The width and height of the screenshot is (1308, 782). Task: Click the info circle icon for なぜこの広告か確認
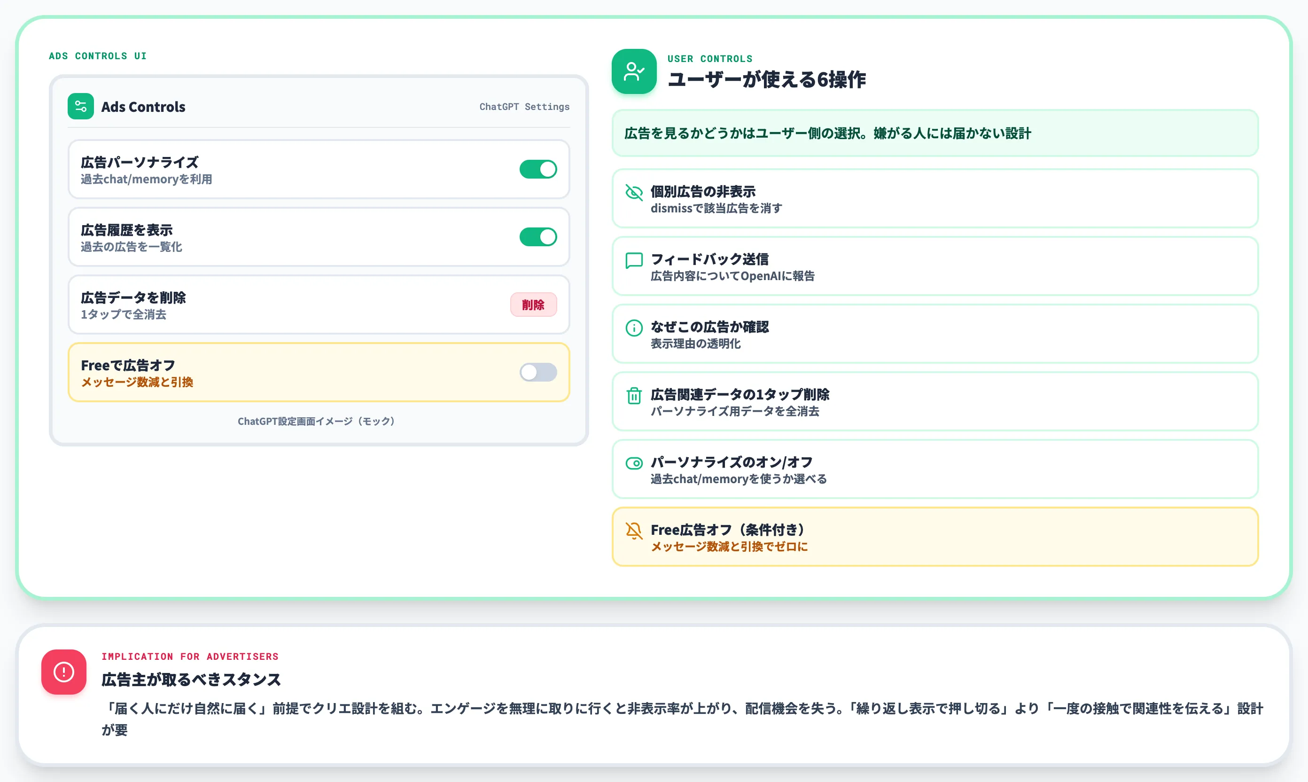tap(634, 328)
